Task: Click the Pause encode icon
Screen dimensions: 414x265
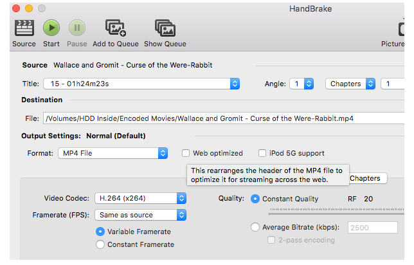Action: click(x=76, y=28)
